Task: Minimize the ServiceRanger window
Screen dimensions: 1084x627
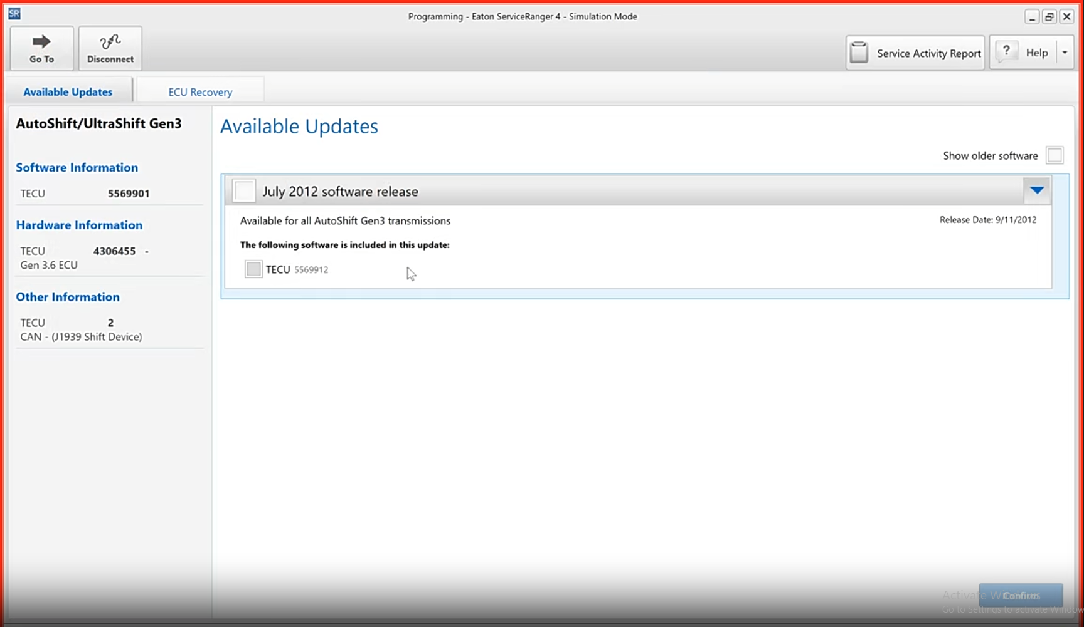Action: click(1032, 18)
